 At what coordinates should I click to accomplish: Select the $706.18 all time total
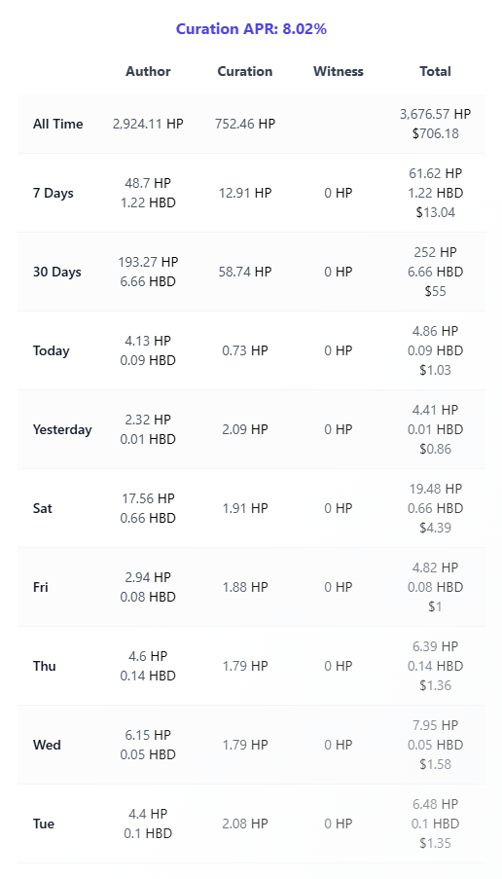tap(435, 134)
